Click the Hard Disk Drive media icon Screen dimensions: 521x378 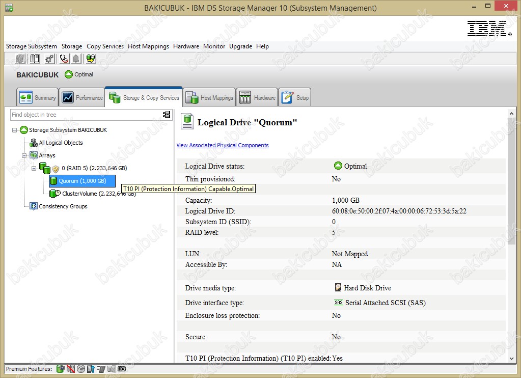[338, 287]
